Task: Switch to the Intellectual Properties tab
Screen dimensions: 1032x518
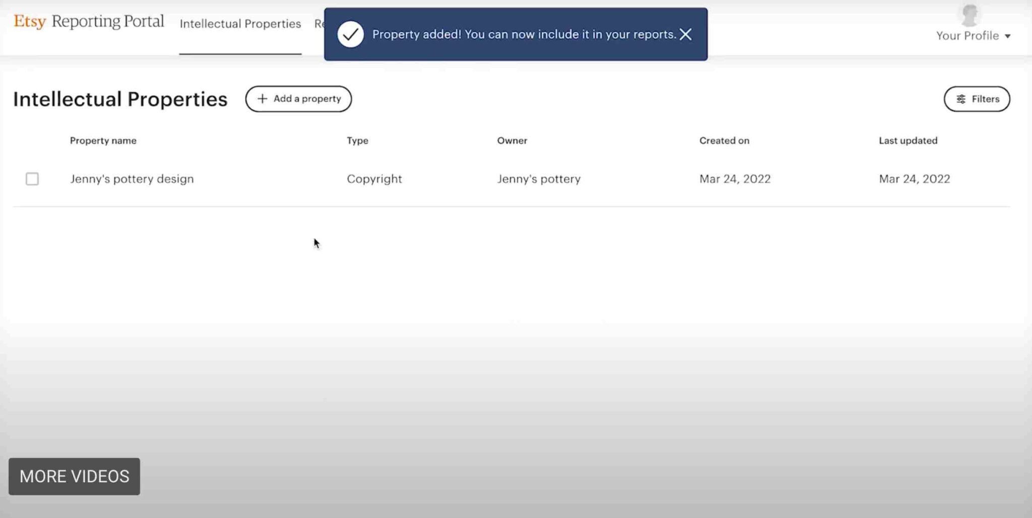Action: pyautogui.click(x=240, y=24)
